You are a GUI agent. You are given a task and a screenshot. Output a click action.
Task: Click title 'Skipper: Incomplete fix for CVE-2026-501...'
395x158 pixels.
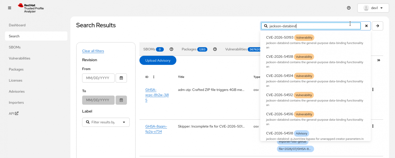pos(211,127)
